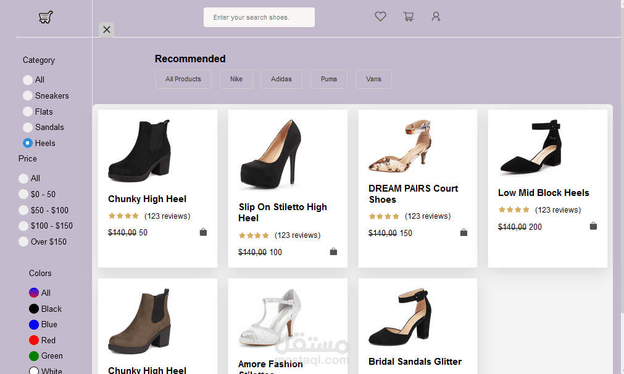Open the user account icon
The width and height of the screenshot is (624, 374).
(436, 17)
